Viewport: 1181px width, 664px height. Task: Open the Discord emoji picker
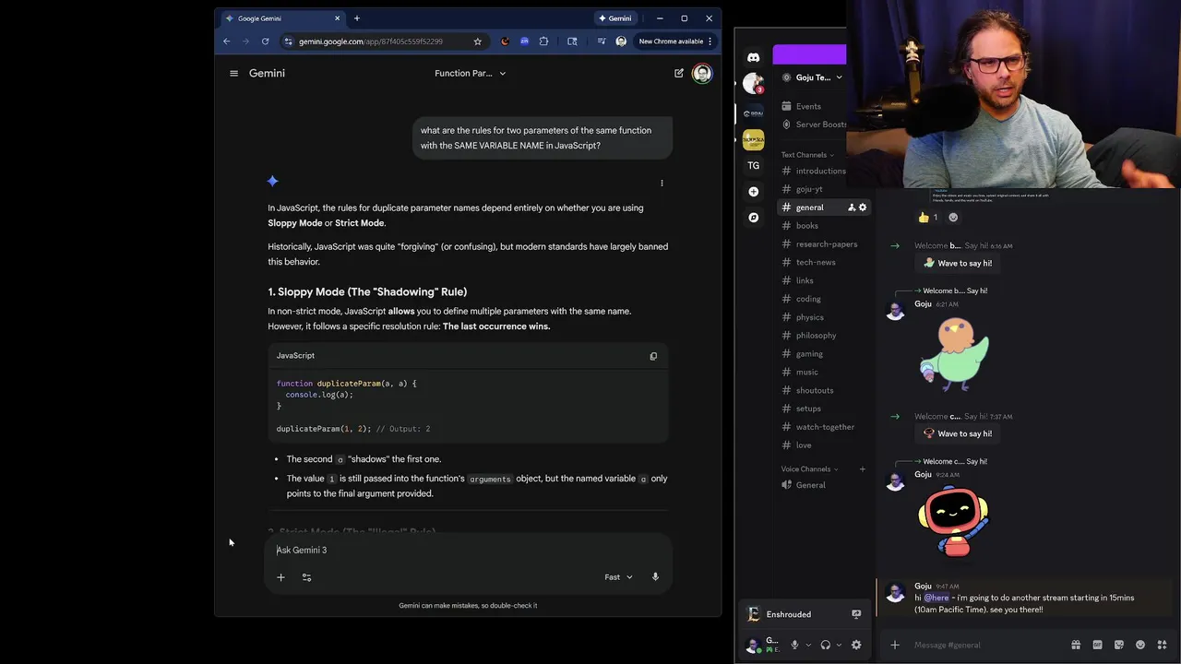[1140, 645]
